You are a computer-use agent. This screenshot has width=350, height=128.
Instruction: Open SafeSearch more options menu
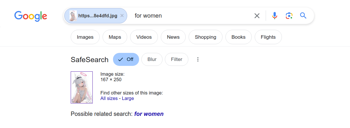point(198,60)
